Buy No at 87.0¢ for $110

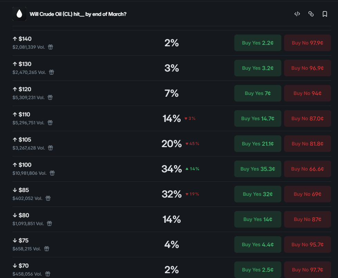pyautogui.click(x=307, y=118)
